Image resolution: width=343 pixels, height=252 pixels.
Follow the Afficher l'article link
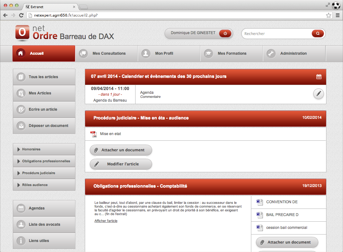point(106,221)
